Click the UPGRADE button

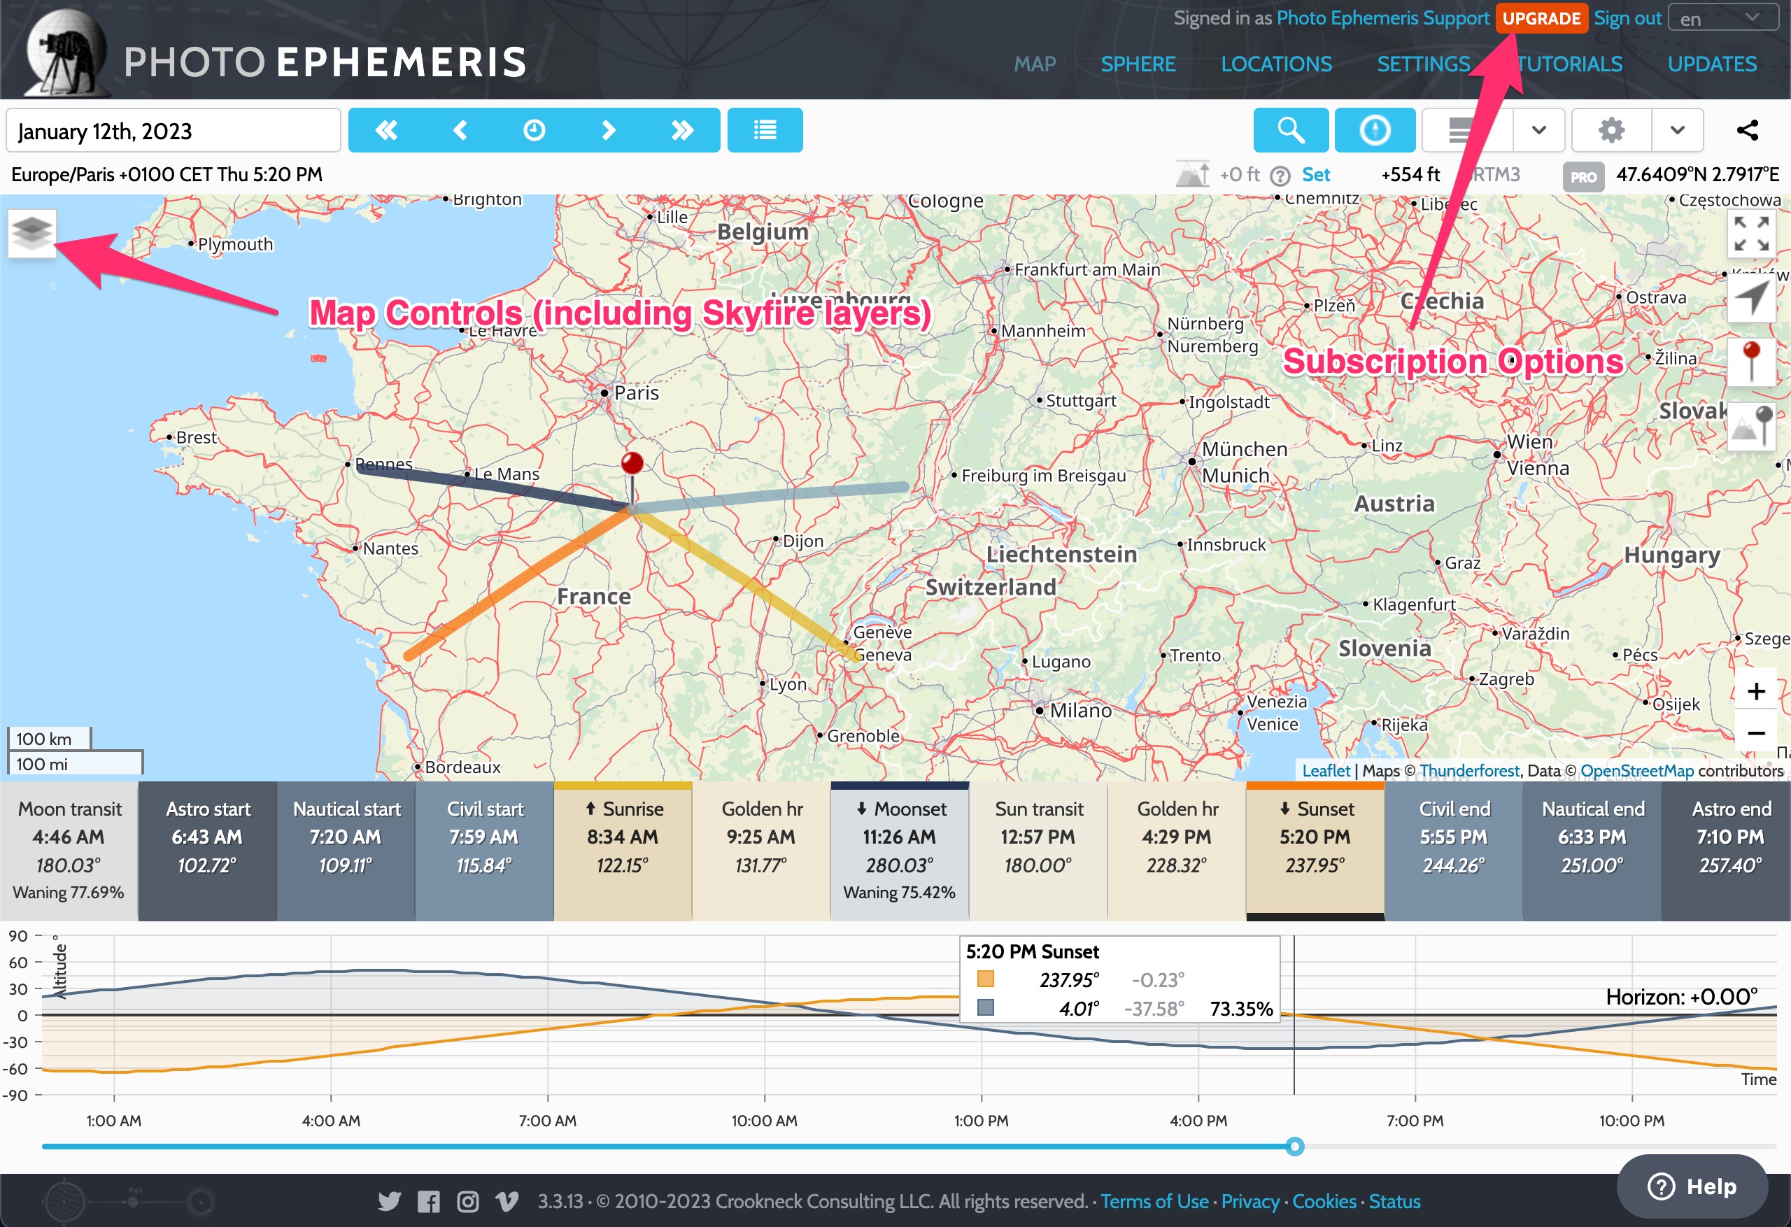pos(1541,18)
